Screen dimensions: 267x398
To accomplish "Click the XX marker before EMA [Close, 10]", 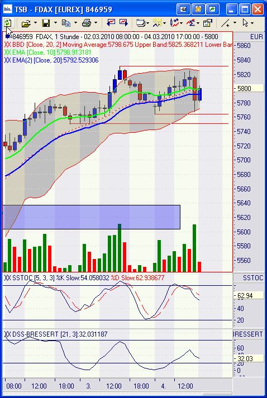I will 7,52.
